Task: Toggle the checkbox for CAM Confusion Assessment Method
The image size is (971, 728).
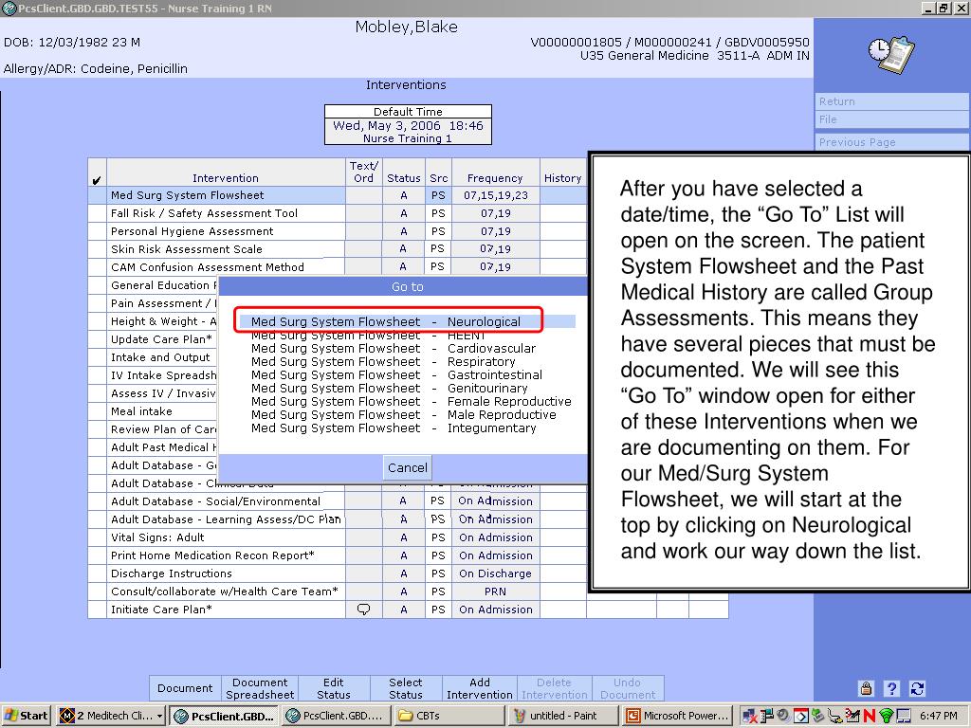Action: point(98,267)
